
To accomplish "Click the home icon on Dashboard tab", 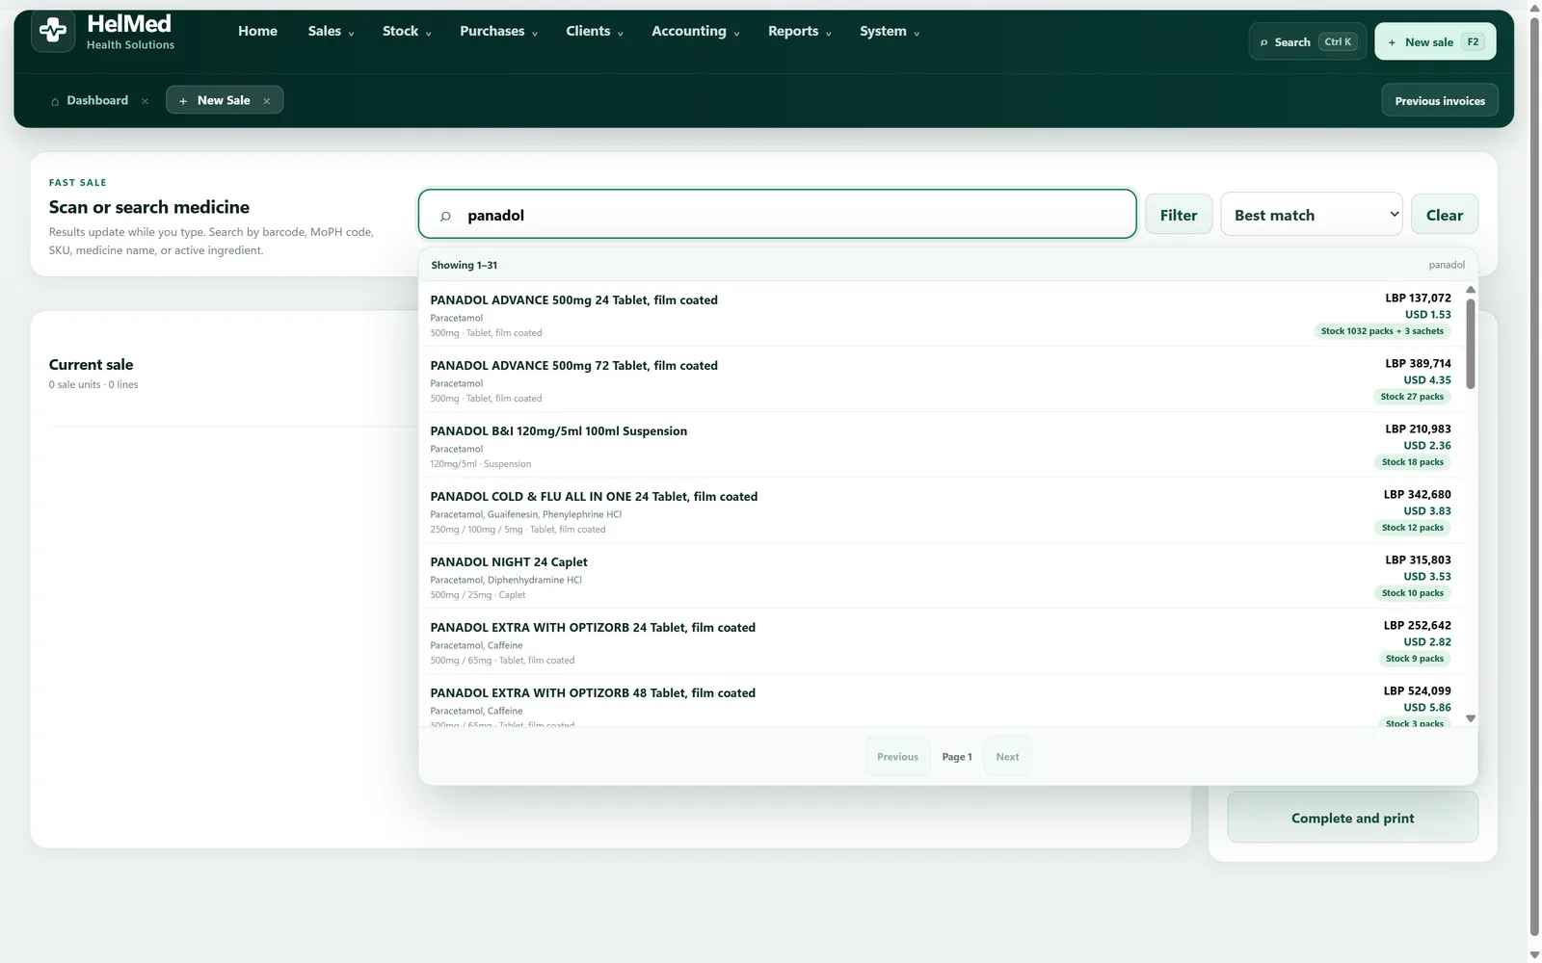I will (55, 101).
